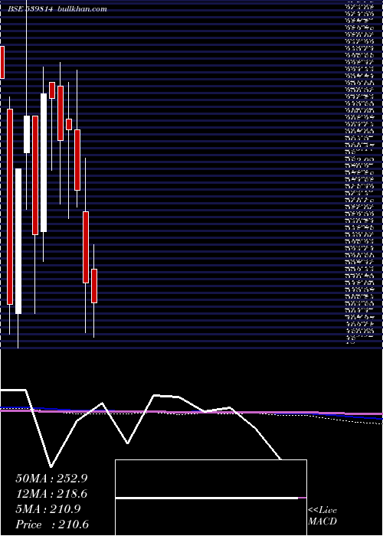This screenshot has width=383, height=536.
Task: Click the 5MA : 210.9 value
Action: click(48, 509)
